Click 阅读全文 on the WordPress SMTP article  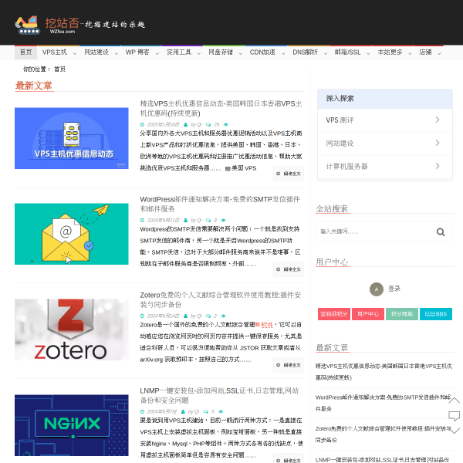coord(289,269)
